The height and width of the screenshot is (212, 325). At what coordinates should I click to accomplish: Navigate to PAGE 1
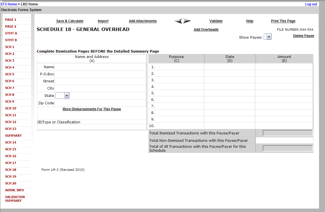[11, 20]
